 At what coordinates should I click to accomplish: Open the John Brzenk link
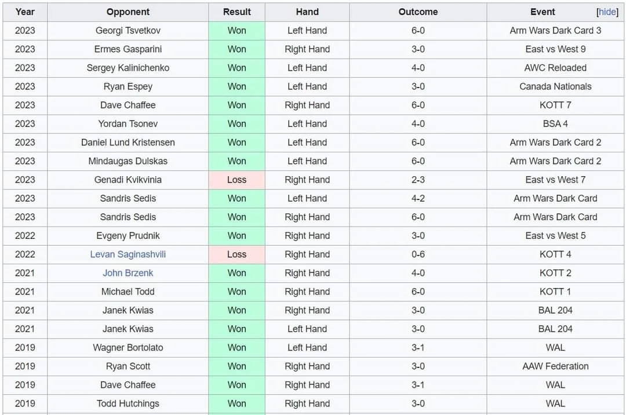(128, 272)
